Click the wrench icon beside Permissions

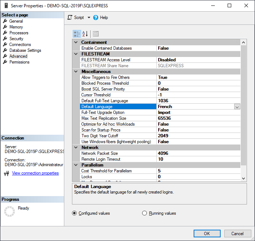(x=5, y=62)
